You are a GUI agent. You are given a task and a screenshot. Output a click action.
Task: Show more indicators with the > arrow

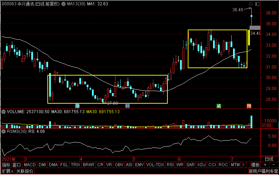pos(243,165)
